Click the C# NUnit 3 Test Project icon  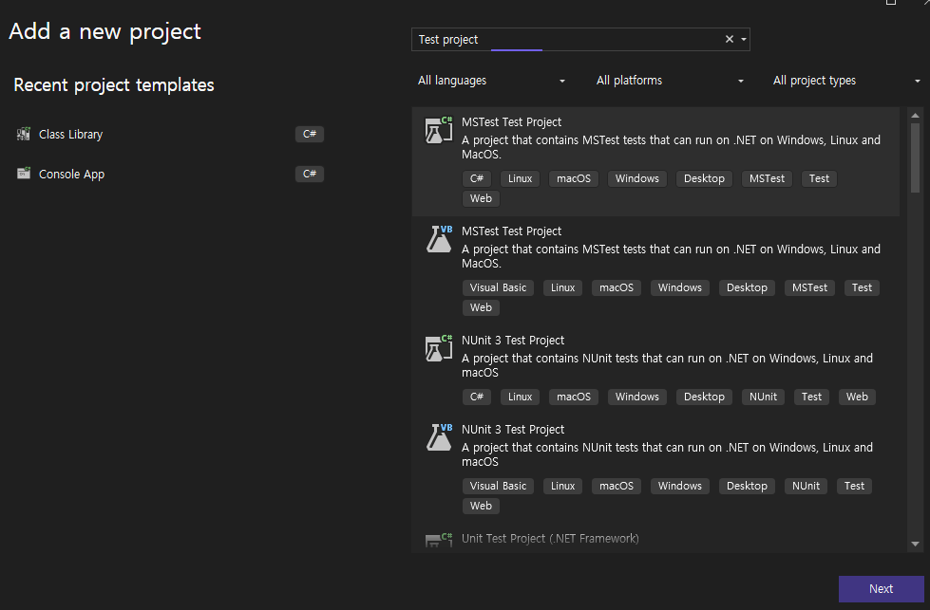coord(438,349)
